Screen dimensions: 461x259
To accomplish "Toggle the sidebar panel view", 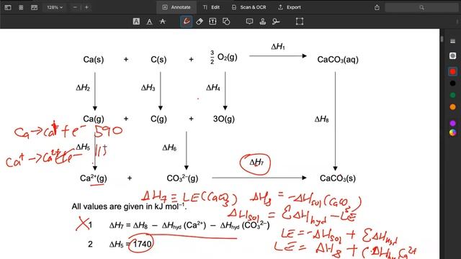I will 8,7.
